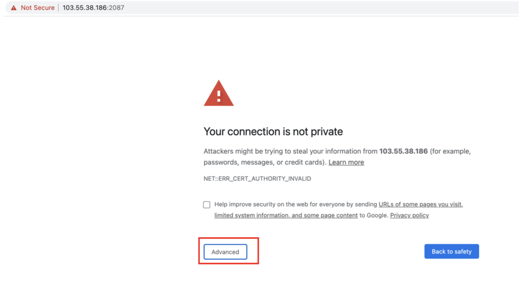Enable the help improve security checkbox
The image size is (527, 287).
pyautogui.click(x=206, y=204)
